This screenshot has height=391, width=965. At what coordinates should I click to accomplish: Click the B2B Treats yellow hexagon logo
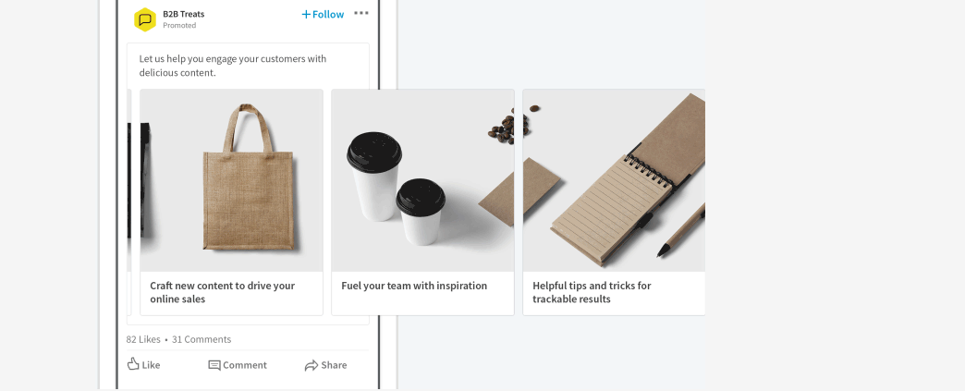[x=144, y=19]
